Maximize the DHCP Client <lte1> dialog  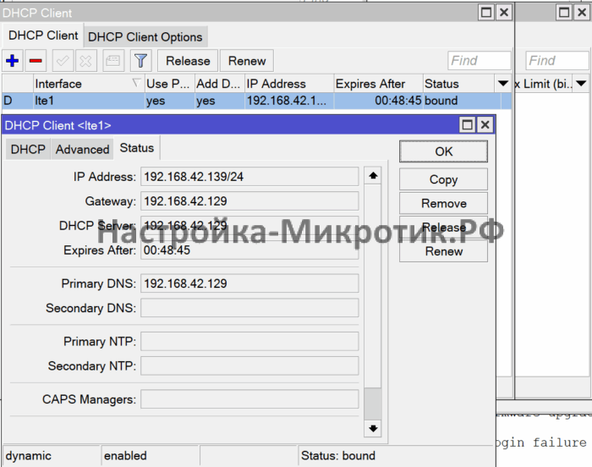(468, 124)
